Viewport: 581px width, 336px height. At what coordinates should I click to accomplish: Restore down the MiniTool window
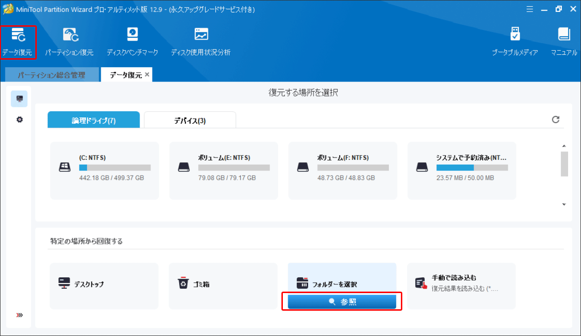pyautogui.click(x=559, y=9)
